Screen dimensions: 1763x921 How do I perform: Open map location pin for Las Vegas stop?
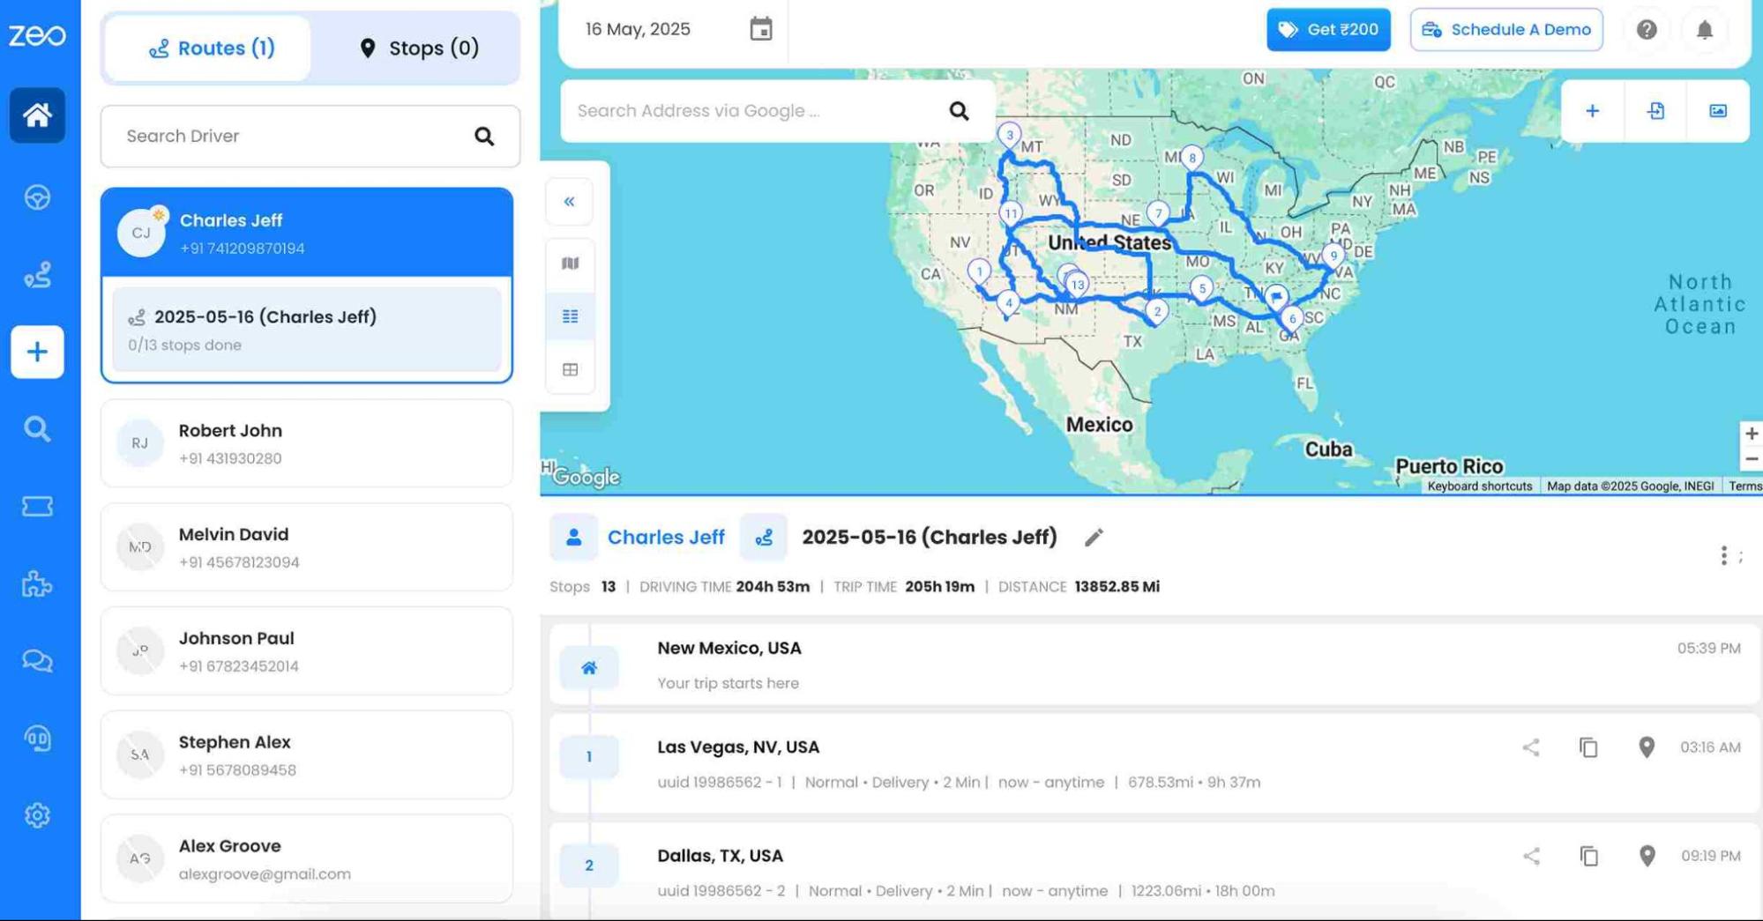click(x=1646, y=748)
